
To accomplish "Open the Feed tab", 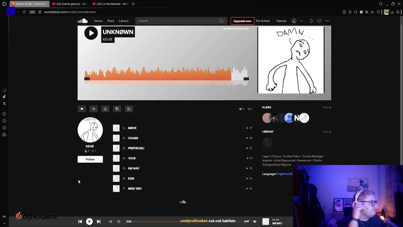I will coord(111,21).
